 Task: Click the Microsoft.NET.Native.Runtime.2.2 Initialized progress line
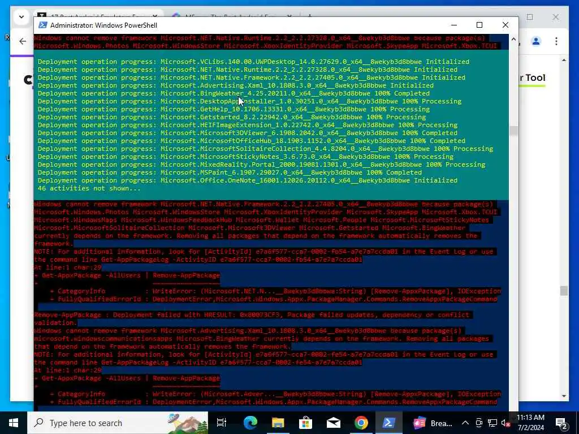pos(248,70)
